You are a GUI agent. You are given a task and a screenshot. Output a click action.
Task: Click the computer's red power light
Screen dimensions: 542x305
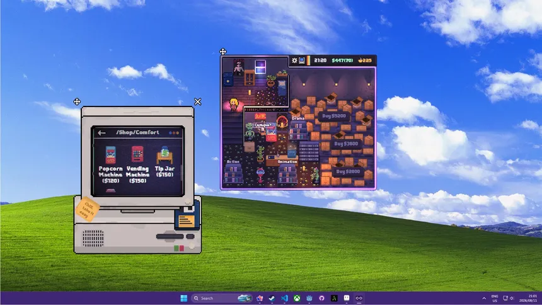(x=182, y=248)
